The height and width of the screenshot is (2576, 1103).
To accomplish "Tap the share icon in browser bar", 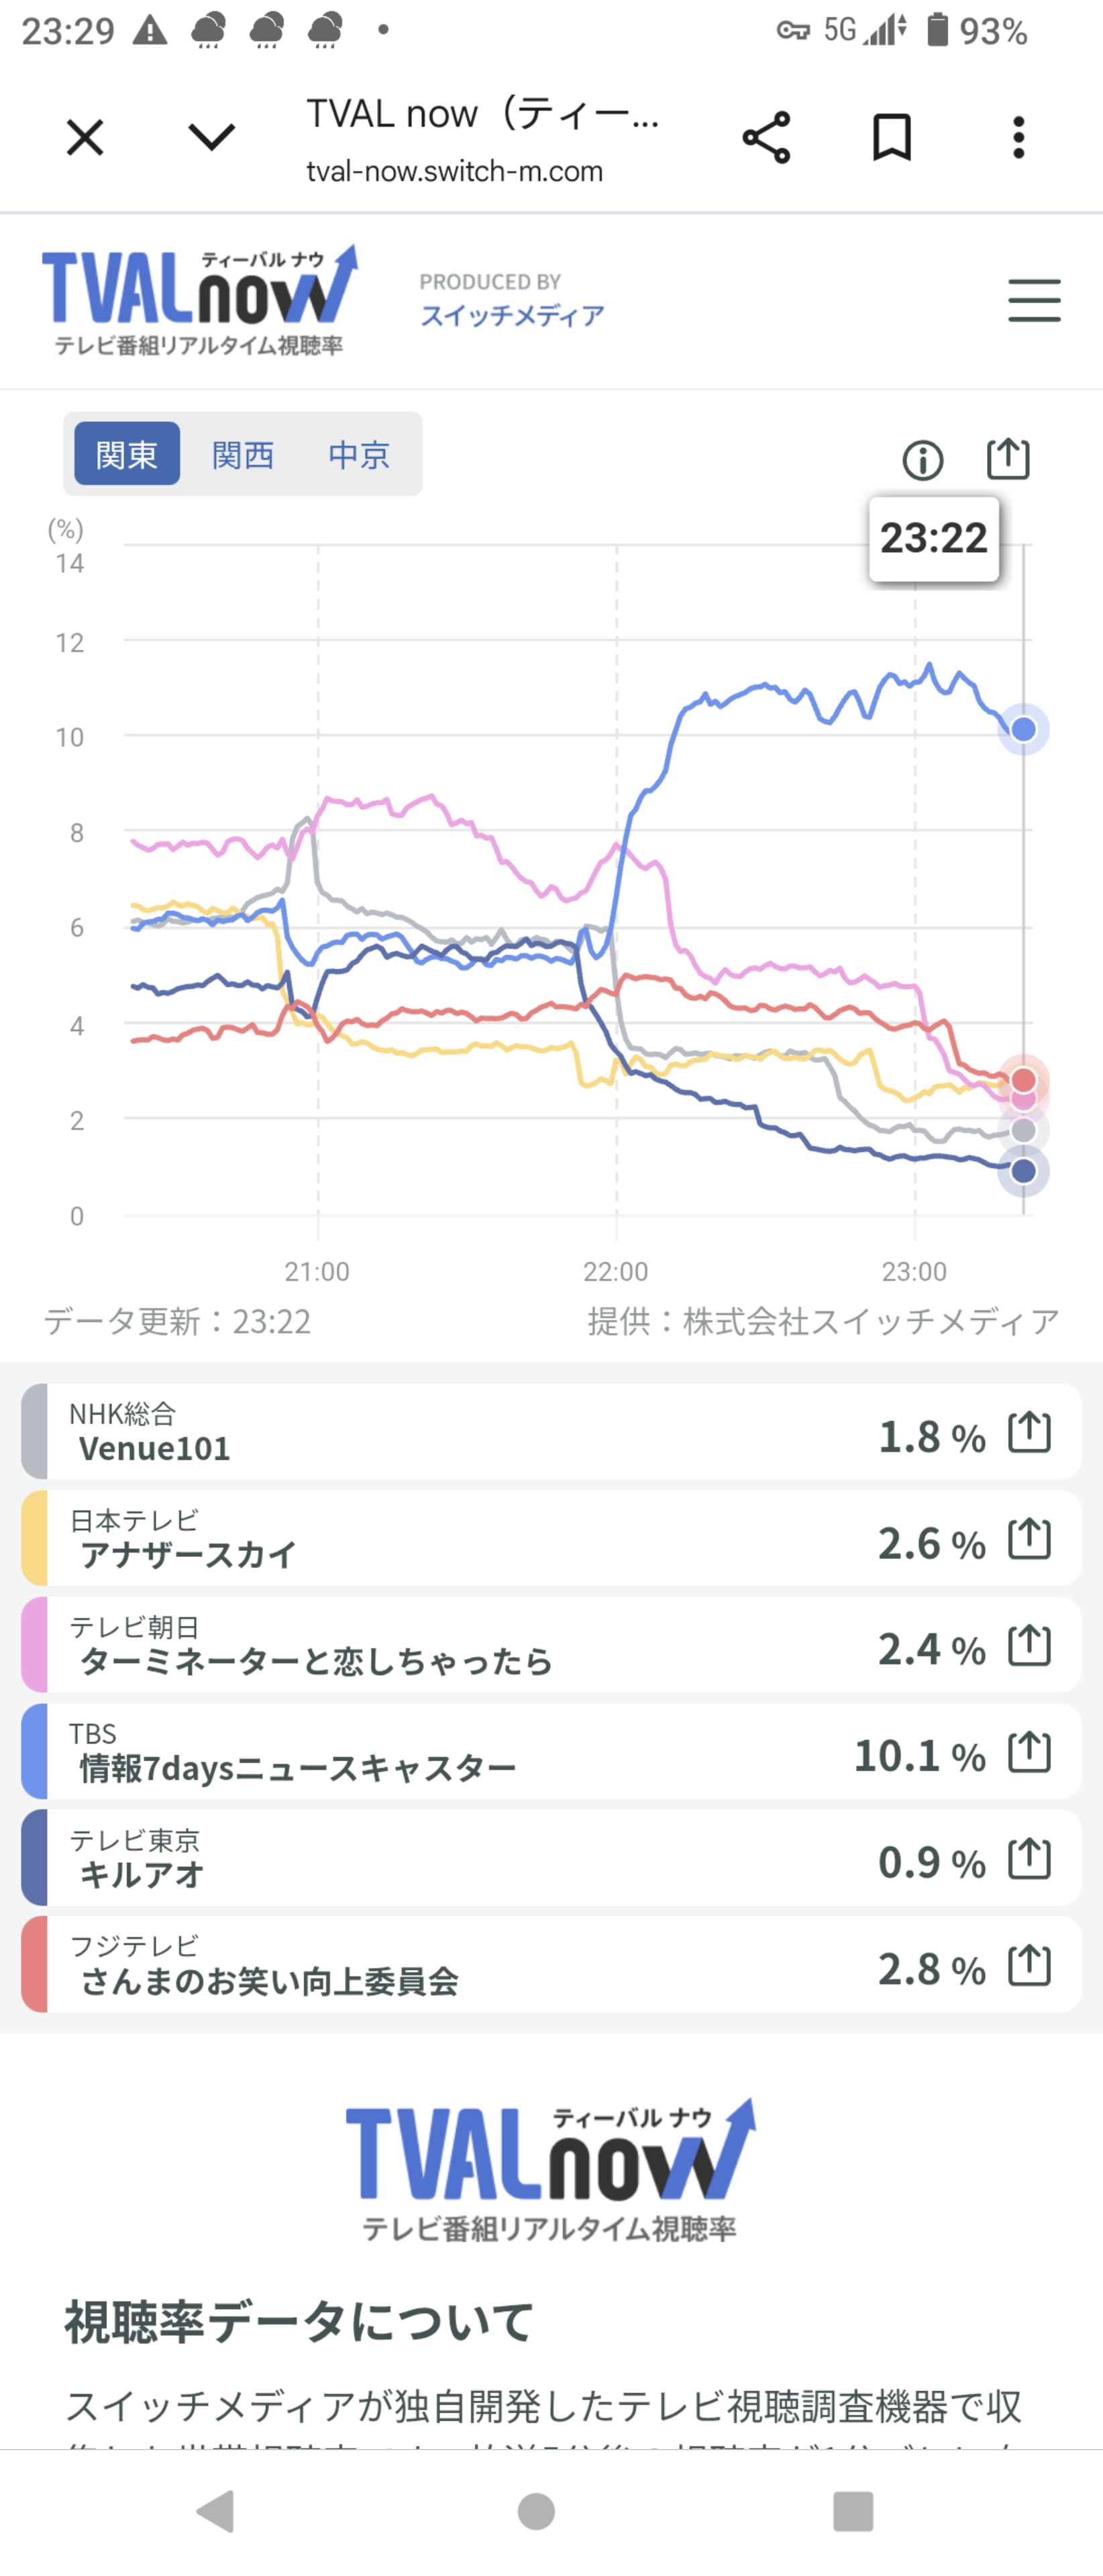I will pos(766,137).
